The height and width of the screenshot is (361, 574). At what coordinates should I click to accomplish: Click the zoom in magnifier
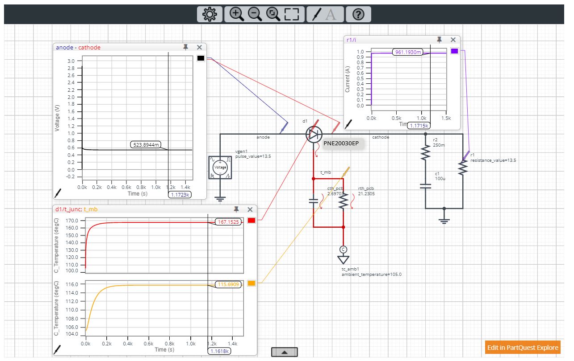pos(236,14)
